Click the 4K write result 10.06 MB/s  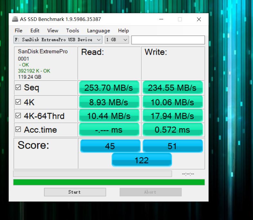pyautogui.click(x=173, y=102)
